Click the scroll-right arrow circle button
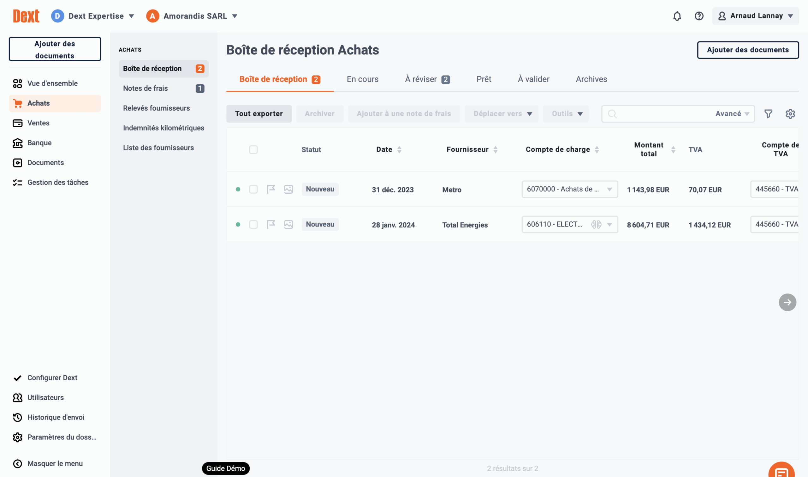This screenshot has height=477, width=808. (x=787, y=302)
